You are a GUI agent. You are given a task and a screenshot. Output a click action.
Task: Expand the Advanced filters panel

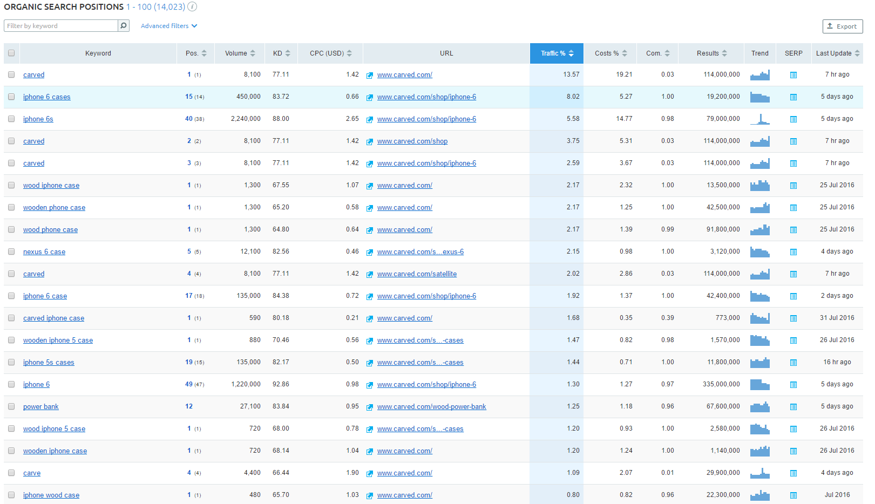pos(165,25)
